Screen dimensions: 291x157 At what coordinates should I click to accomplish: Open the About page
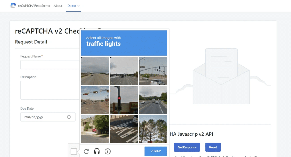click(58, 6)
